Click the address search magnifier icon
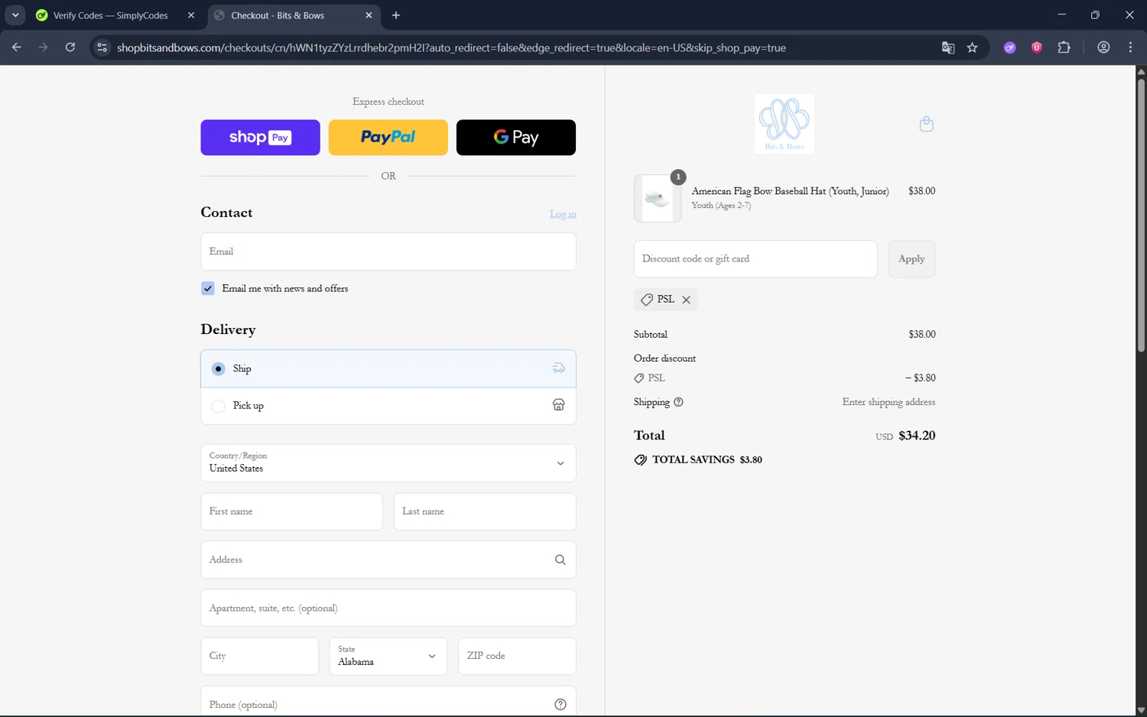Viewport: 1147px width, 717px height. tap(560, 560)
